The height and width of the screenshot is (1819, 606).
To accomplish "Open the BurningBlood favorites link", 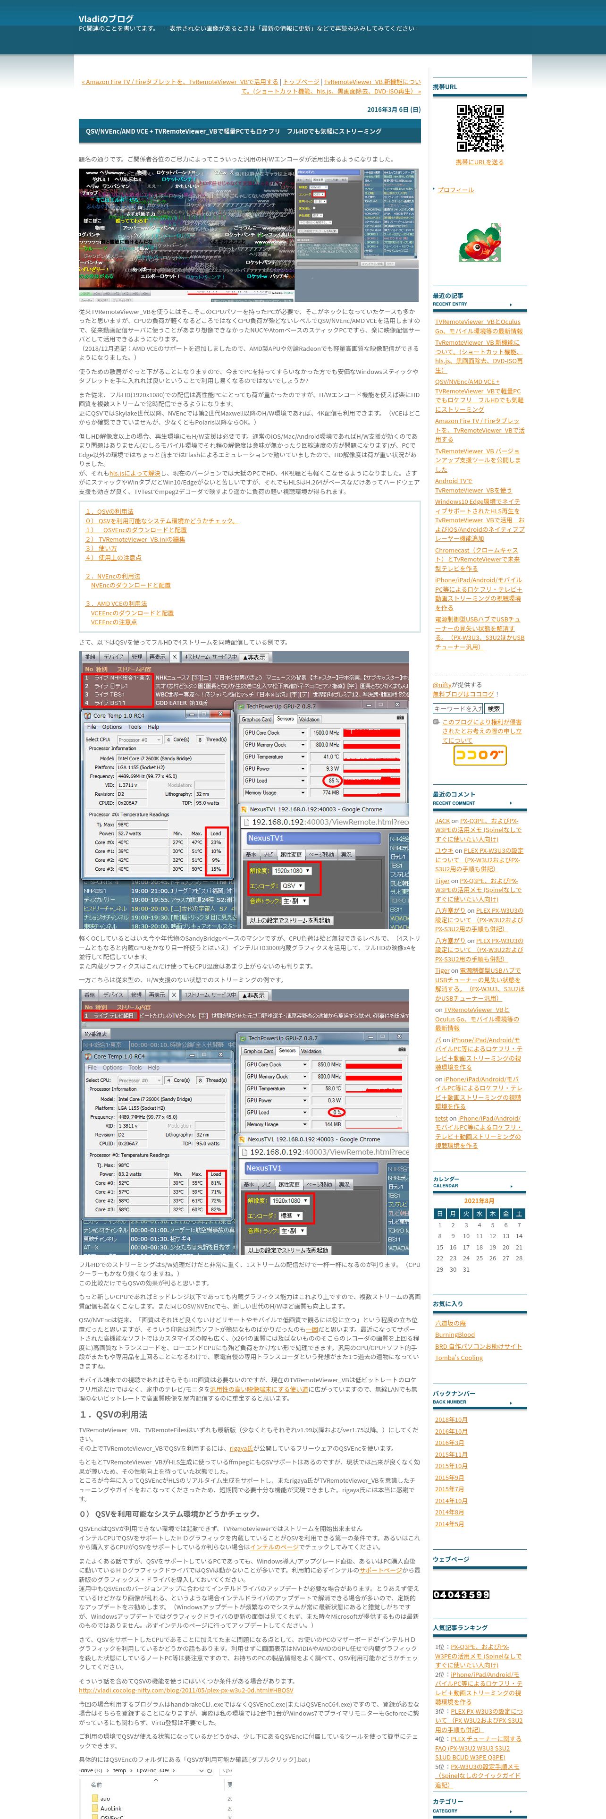I will [x=454, y=1334].
